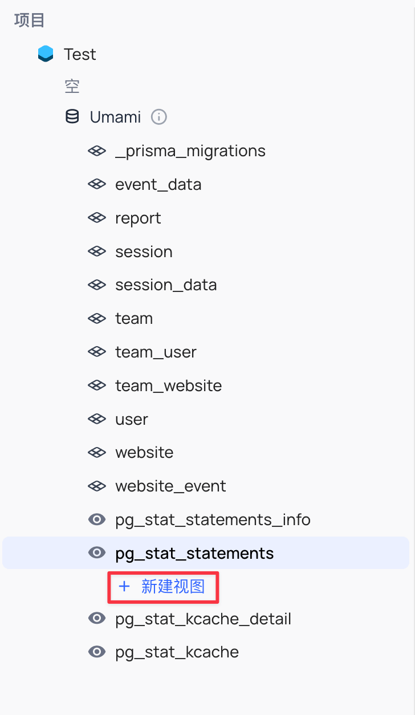The image size is (415, 715).
Task: Click the table icon beside website_event
Action: click(x=97, y=486)
